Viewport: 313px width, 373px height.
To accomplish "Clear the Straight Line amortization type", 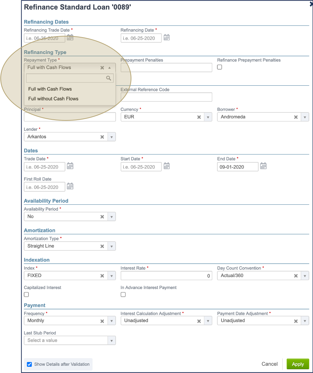I will pyautogui.click(x=102, y=246).
